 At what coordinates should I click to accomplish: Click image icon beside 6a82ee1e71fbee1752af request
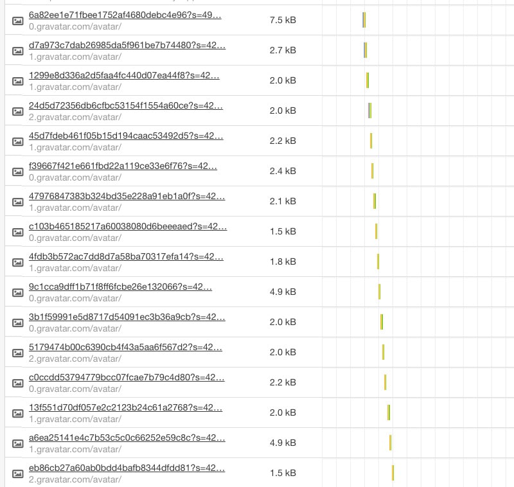[18, 21]
